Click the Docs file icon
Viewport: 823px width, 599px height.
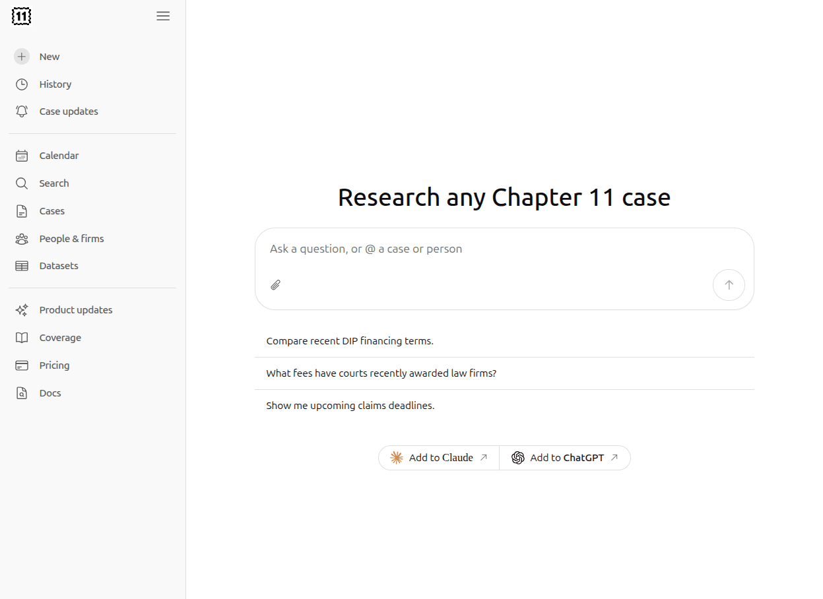22,393
